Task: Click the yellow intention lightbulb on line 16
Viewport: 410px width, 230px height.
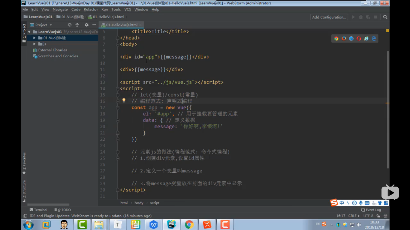Action: 124,100
